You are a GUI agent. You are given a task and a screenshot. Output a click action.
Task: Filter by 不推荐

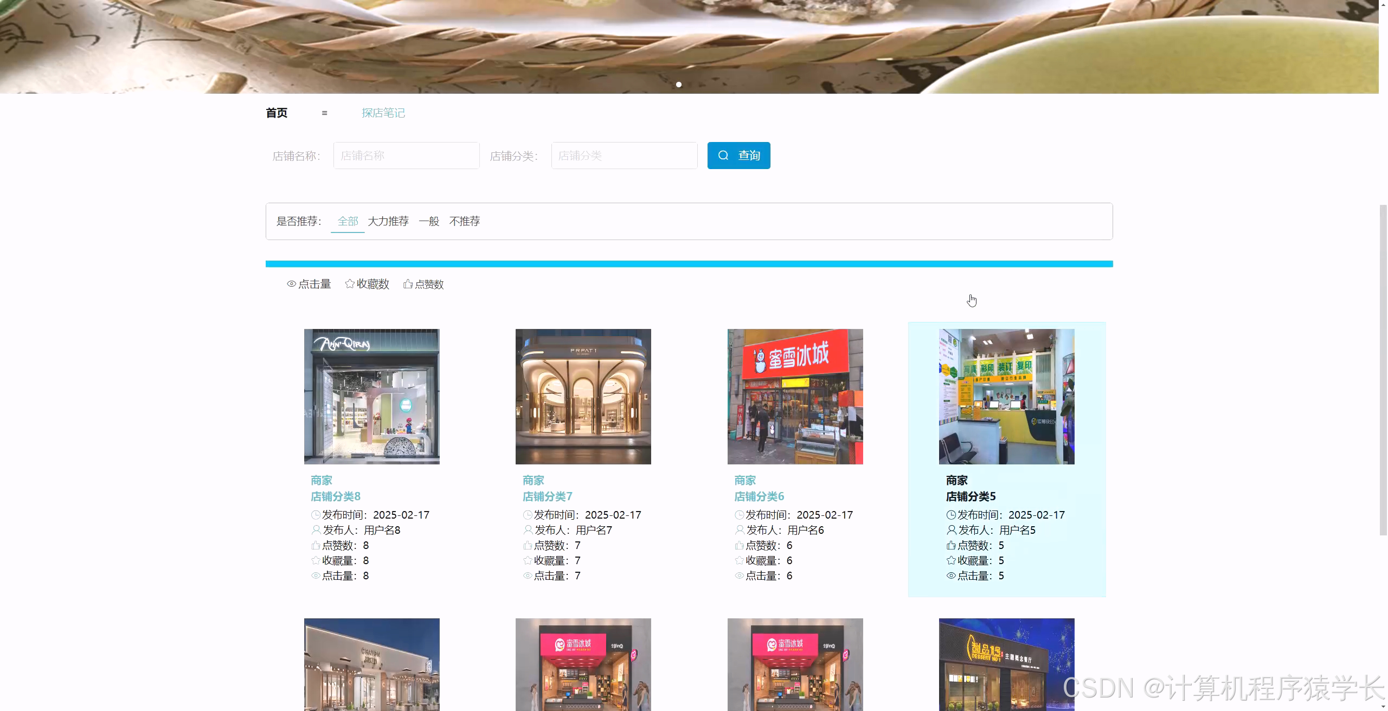[465, 221]
